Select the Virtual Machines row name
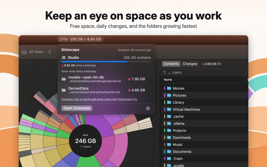Viewport: 267px width, 167px height. pos(186,109)
